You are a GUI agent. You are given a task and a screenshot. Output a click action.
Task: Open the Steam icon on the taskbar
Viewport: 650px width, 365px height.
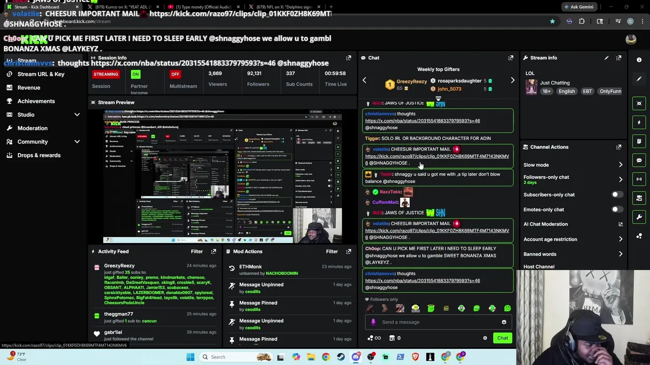click(341, 357)
